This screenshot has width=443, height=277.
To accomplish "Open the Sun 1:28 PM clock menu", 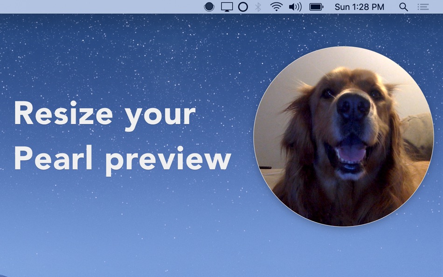I will pyautogui.click(x=360, y=7).
